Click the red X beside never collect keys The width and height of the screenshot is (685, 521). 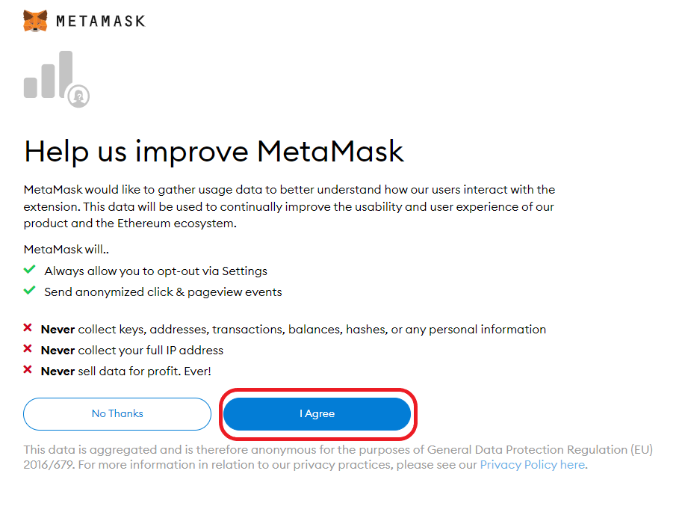28,327
